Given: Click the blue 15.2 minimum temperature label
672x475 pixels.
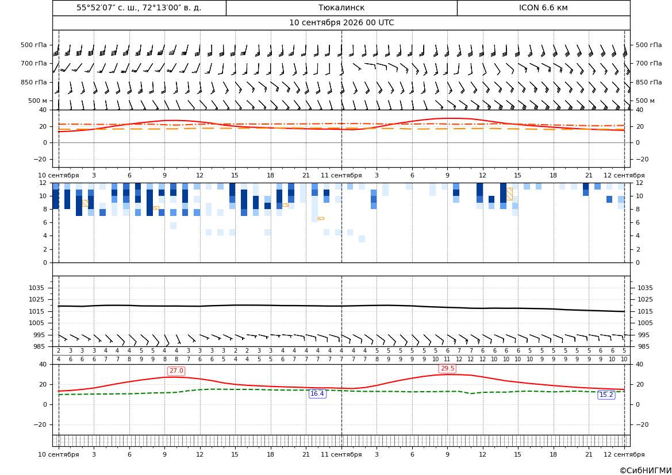Looking at the screenshot, I should pos(606,395).
